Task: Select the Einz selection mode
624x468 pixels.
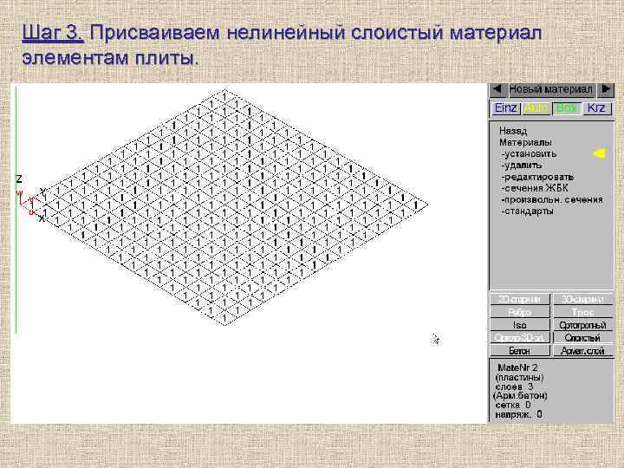Action: 505,108
